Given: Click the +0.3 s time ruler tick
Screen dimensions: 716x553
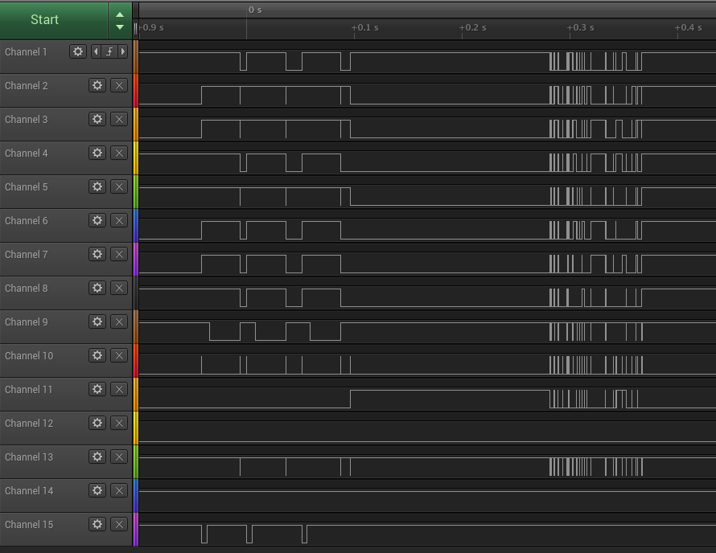Looking at the screenshot, I should click(580, 28).
